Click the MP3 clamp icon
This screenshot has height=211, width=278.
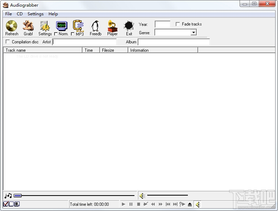coord(78,26)
